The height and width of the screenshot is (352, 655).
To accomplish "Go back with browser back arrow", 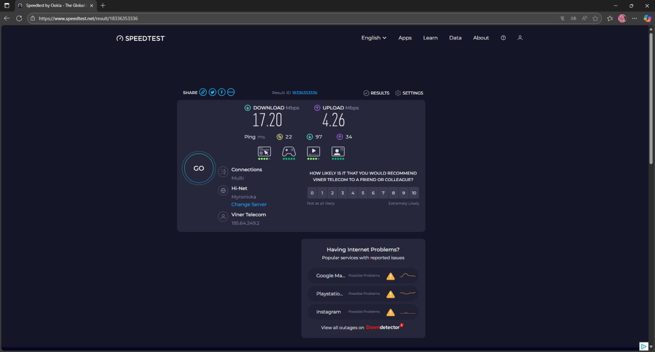I will (7, 18).
